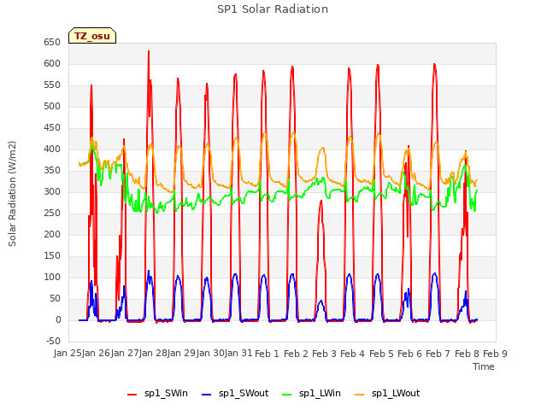Click the Jan 27 date tick label
Viewport: 547px width, 410px height.
(125, 354)
